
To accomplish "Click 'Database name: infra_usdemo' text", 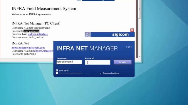I will point(28,37).
